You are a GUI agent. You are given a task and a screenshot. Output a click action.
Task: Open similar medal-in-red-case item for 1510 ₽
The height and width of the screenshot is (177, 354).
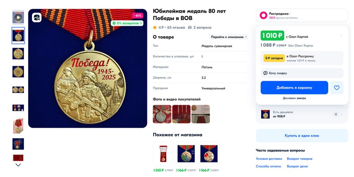point(163,154)
